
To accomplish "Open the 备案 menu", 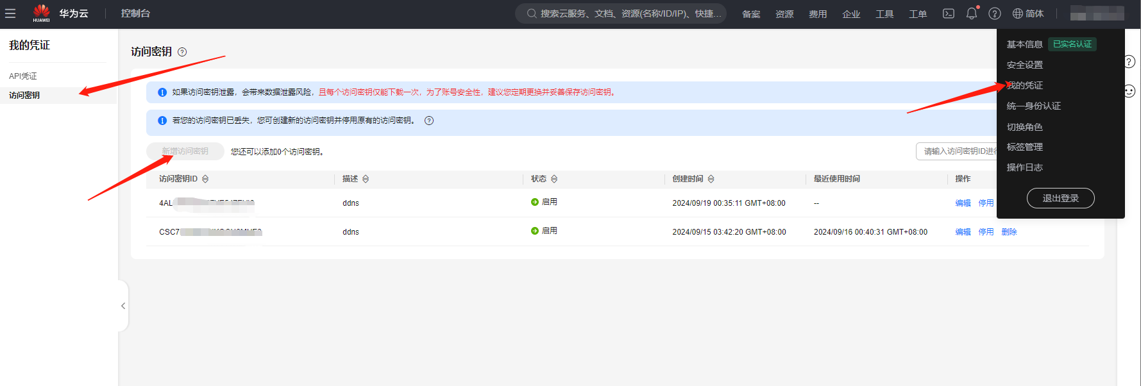I will [751, 14].
